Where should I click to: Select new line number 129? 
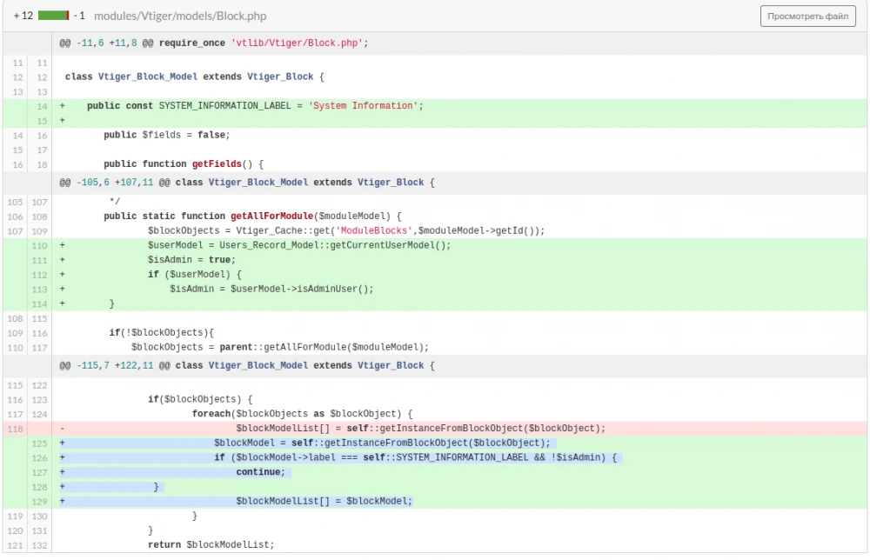tap(41, 502)
